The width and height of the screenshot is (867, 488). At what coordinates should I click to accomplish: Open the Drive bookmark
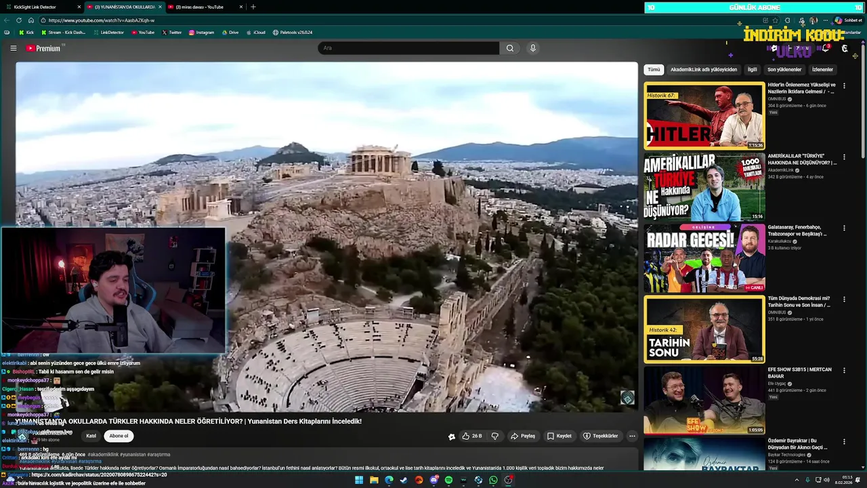230,33
